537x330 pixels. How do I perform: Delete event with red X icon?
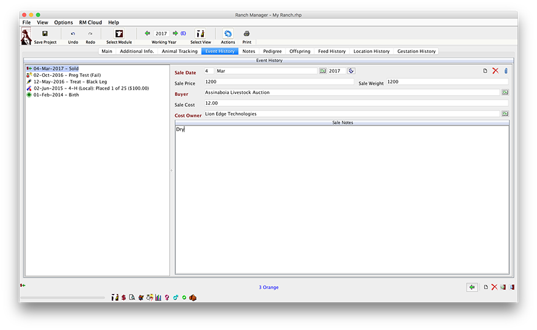click(496, 71)
